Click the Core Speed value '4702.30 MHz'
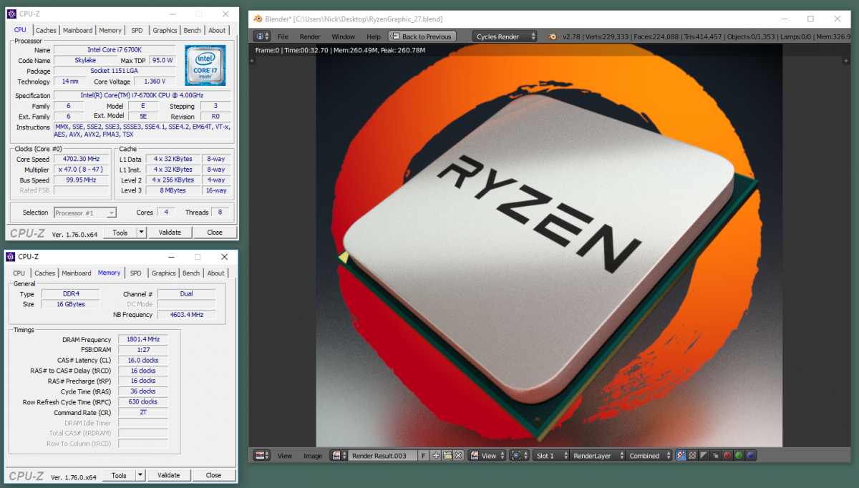 [82, 159]
